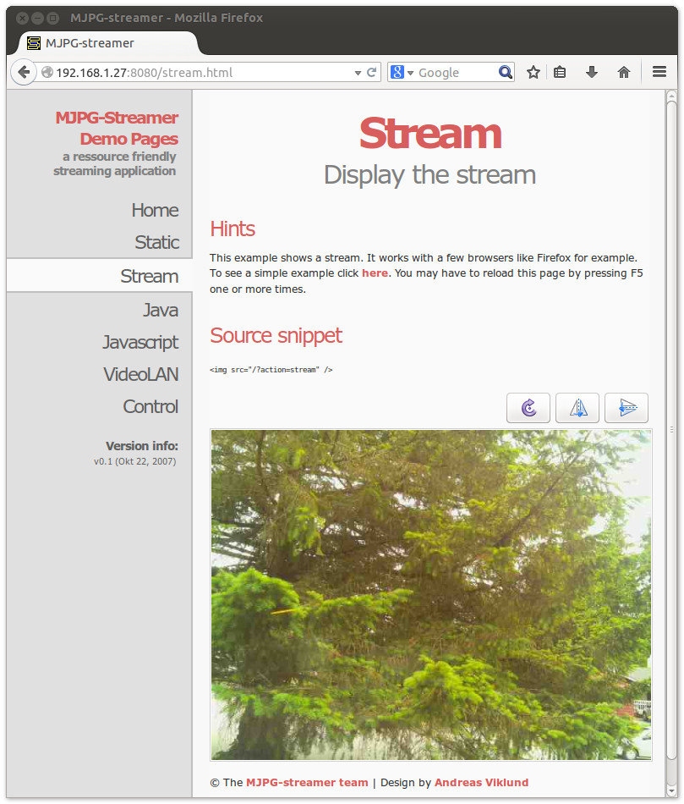Open the Control page in sidebar
The image size is (684, 804).
tap(150, 406)
